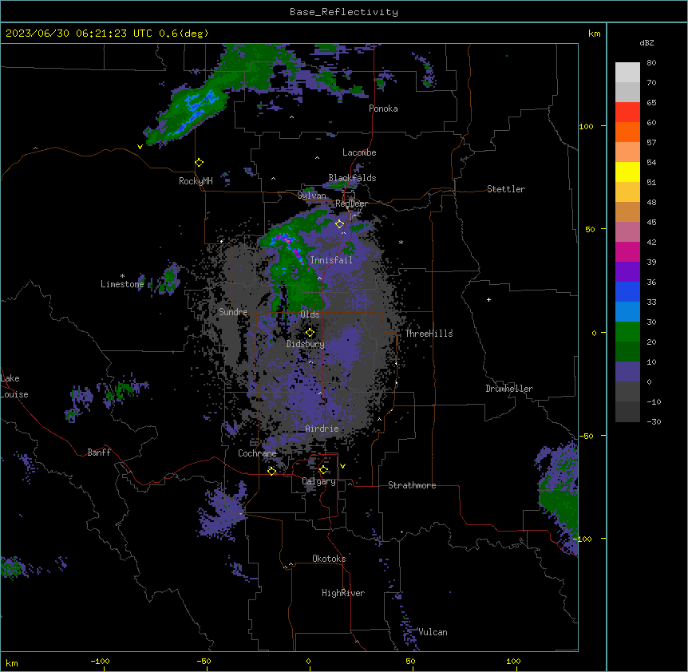The image size is (688, 672).
Task: Click the km unit label at the top right
Action: 594,34
